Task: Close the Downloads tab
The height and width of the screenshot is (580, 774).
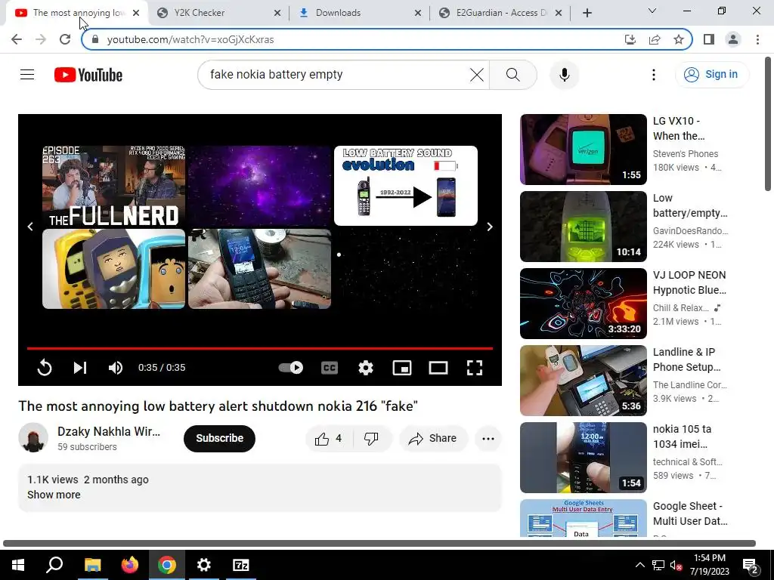Action: point(417,14)
